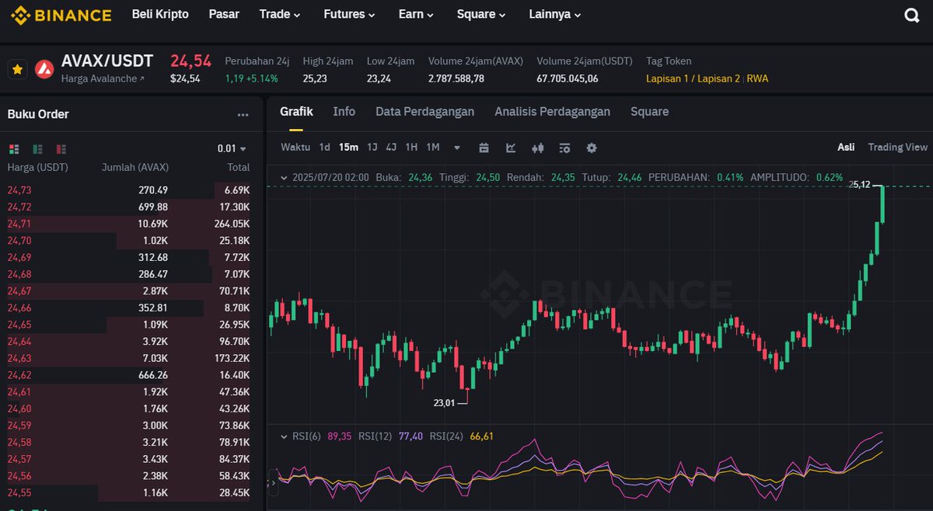Select the buy-only order book view icon

pyautogui.click(x=37, y=148)
